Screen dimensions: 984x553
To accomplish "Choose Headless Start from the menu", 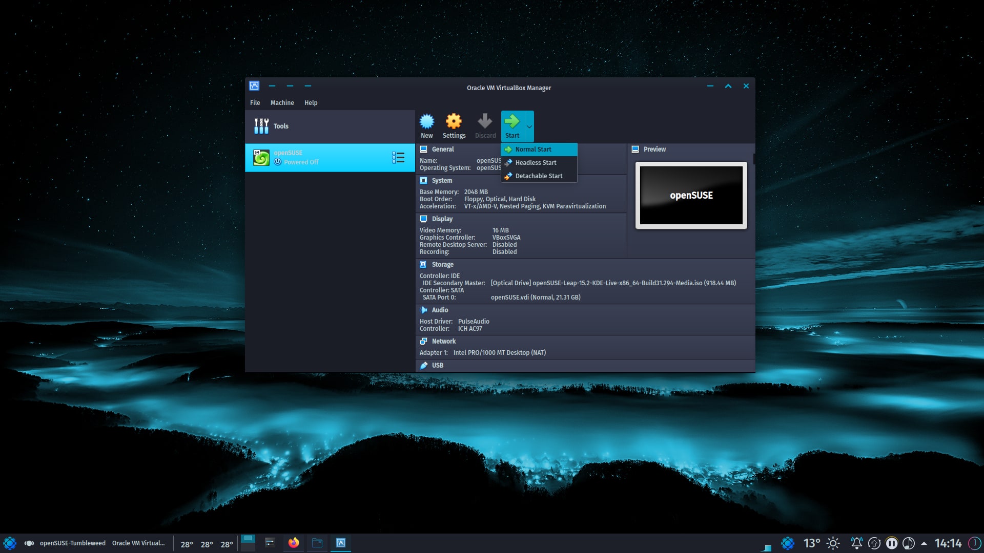I will click(539, 163).
